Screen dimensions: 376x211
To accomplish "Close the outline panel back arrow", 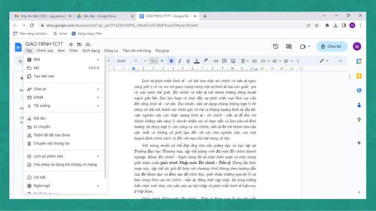I will click(x=22, y=78).
